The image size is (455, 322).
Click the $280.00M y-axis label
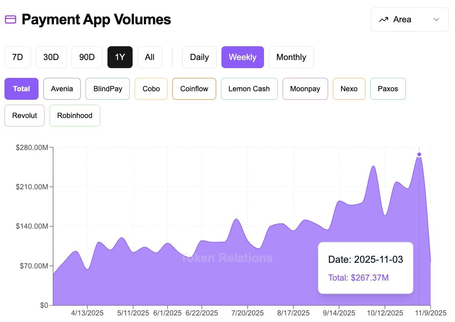32,148
